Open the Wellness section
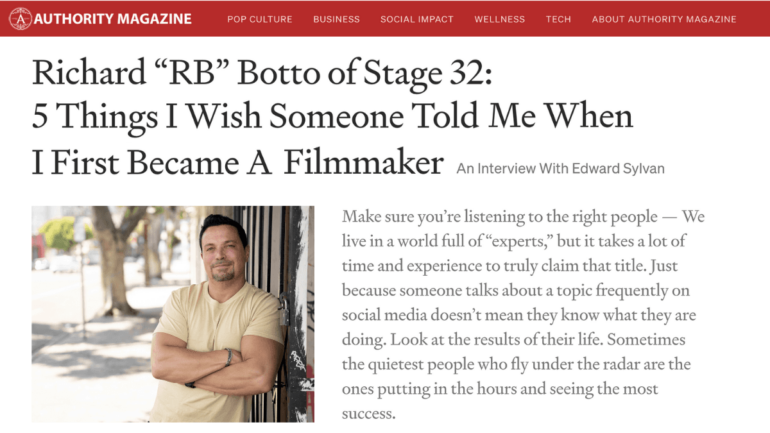Viewport: 770px width, 433px height. pos(499,19)
